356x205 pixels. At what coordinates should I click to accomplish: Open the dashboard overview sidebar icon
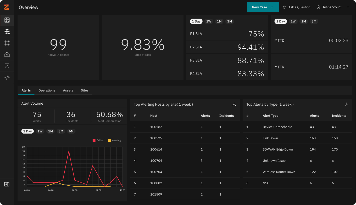coord(7,20)
